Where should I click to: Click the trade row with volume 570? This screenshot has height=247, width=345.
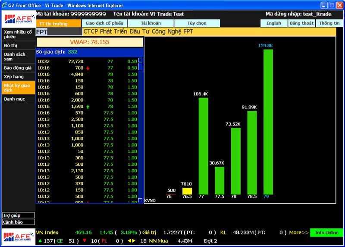pyautogui.click(x=87, y=113)
